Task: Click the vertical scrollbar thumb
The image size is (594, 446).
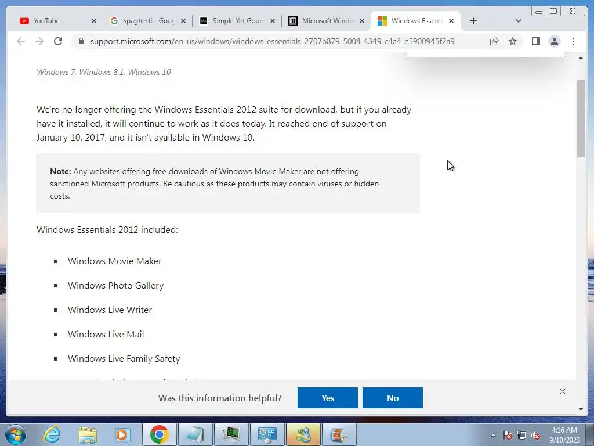Action: 581,118
